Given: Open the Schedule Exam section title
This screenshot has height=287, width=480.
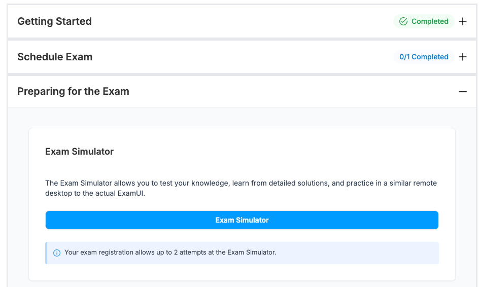Looking at the screenshot, I should (55, 57).
